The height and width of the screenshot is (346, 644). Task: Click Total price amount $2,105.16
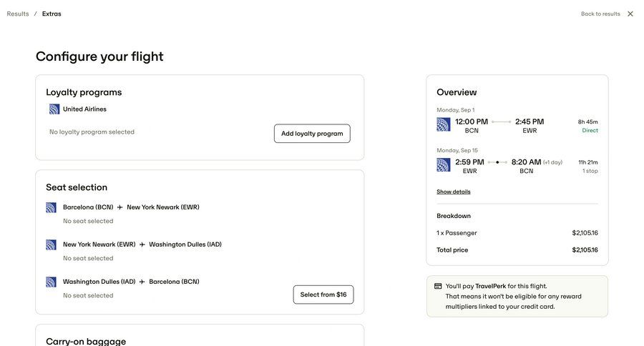pyautogui.click(x=585, y=250)
